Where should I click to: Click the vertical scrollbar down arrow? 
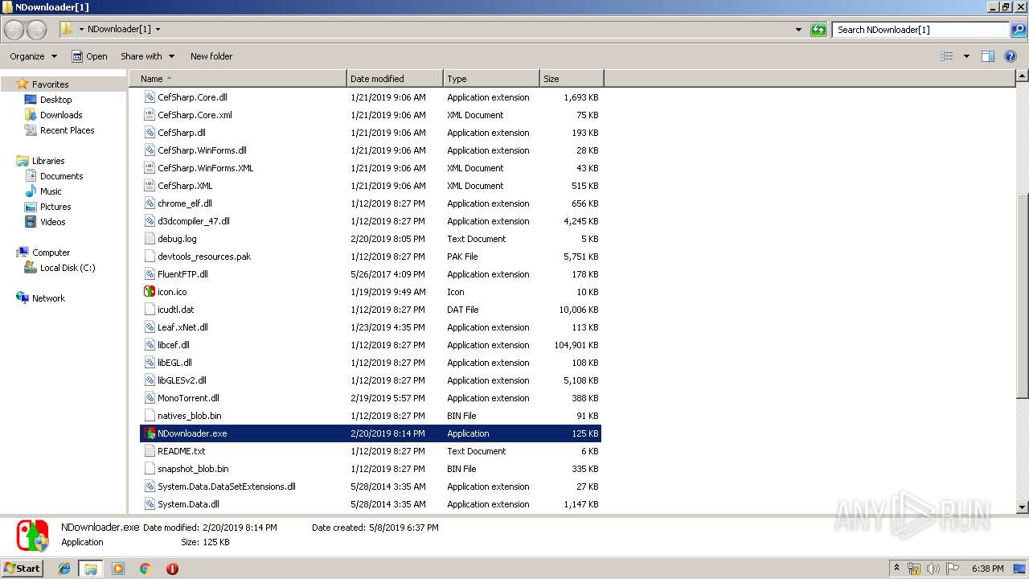(x=1023, y=507)
